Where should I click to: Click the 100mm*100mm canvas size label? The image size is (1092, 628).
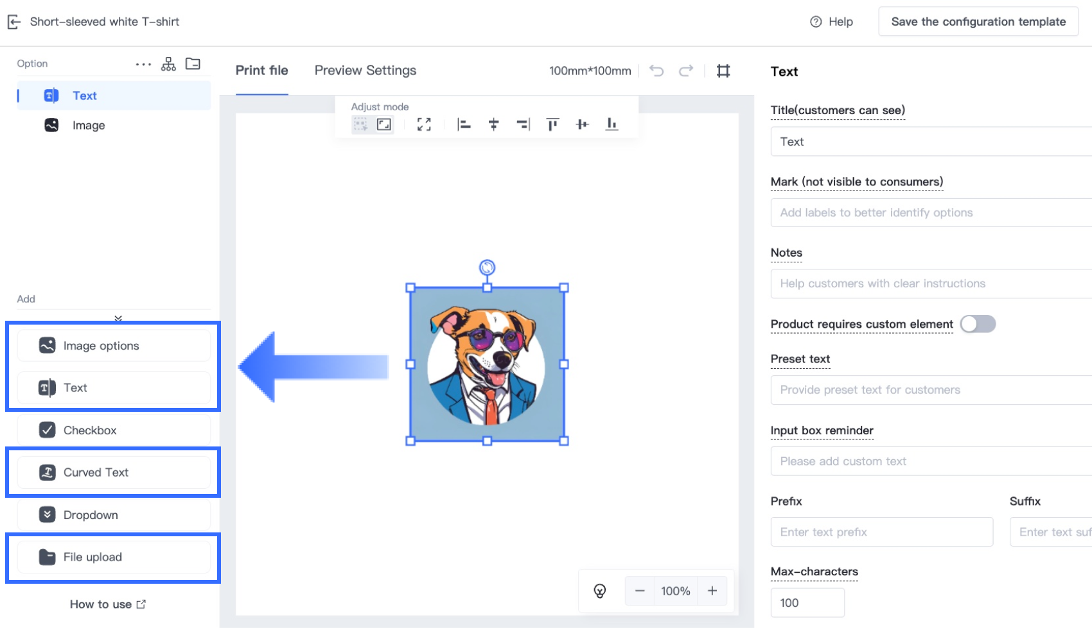590,71
